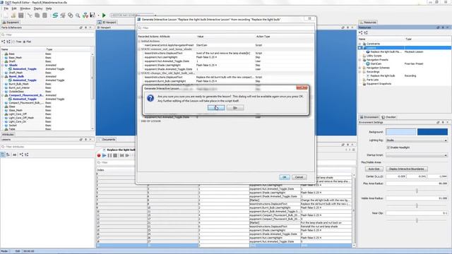
Task: Click the red Record button in recording panel
Action: pyautogui.click(x=99, y=155)
